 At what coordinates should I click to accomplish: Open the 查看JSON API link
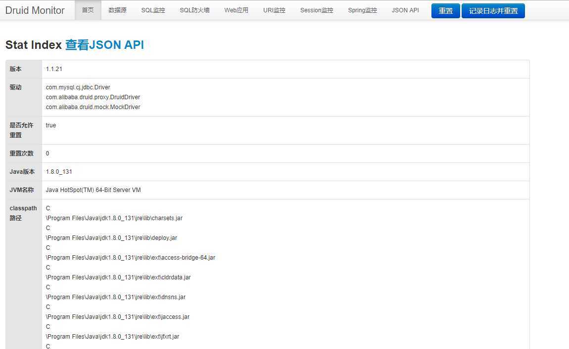tap(104, 44)
